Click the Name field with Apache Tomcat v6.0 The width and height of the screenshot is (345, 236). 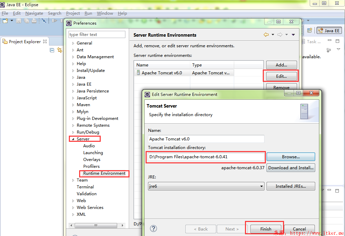tap(206, 139)
